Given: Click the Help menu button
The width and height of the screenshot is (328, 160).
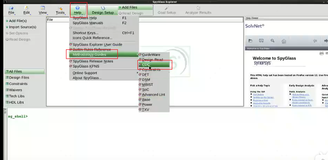Looking at the screenshot, I should coord(78,10).
